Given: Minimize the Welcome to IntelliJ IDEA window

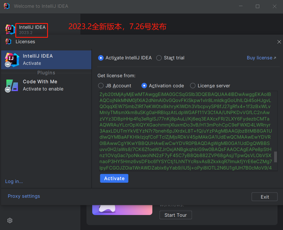Looking at the screenshot, I should click(241, 6).
